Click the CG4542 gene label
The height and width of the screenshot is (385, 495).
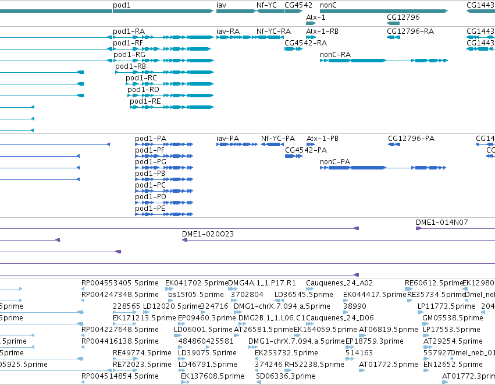[298, 5]
